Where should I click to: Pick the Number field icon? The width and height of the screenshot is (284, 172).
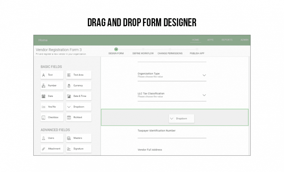(x=44, y=85)
